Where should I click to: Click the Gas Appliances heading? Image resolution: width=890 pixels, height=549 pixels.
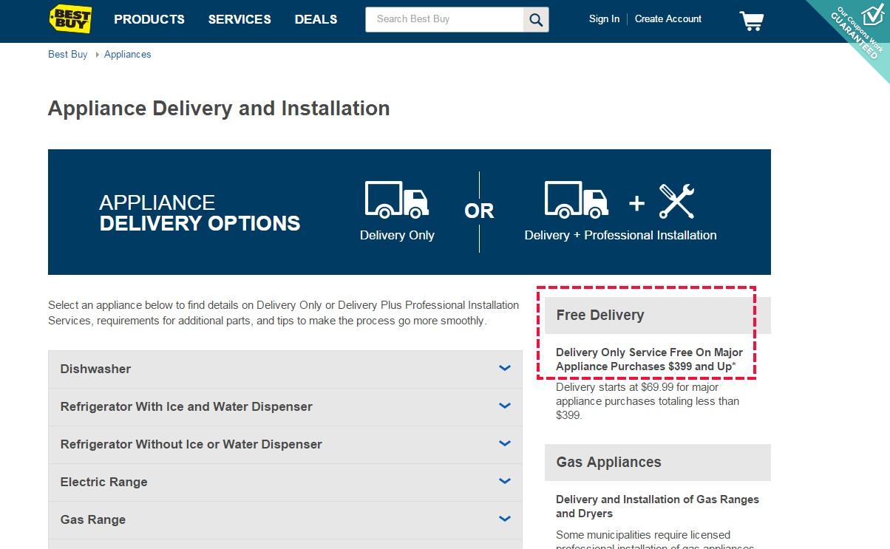point(608,463)
